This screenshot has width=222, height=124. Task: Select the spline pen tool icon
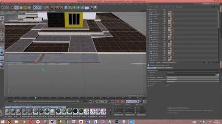click(70, 8)
